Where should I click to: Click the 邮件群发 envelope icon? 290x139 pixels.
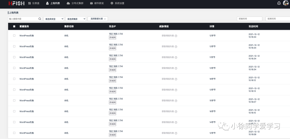(x=92, y=3)
